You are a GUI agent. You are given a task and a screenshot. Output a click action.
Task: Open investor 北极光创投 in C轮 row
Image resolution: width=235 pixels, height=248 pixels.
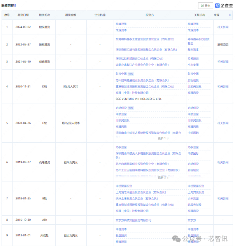[123, 121]
